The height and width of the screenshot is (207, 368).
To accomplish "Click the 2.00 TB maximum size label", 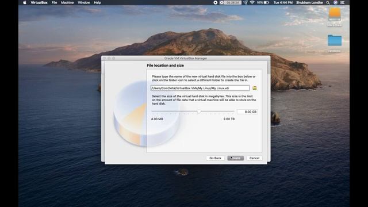I will pos(229,119).
